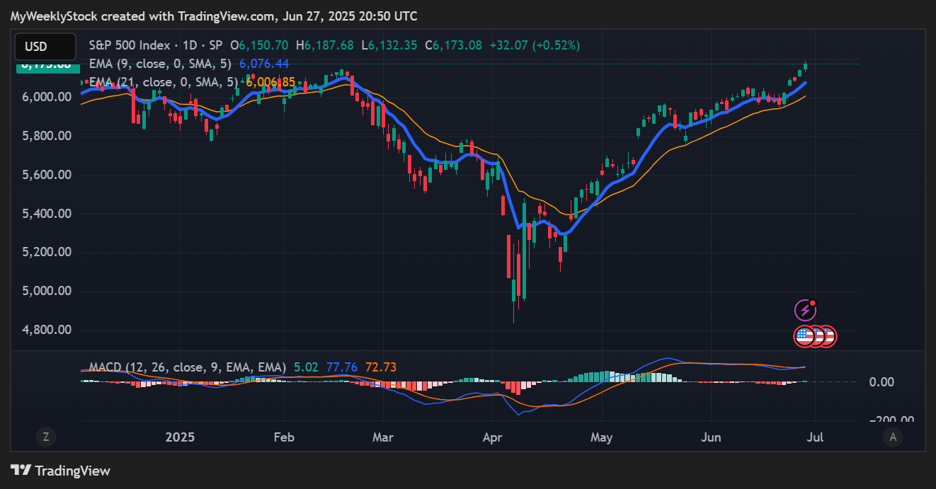This screenshot has height=489, width=936.
Task: Click the Jul label on time axis
Action: pos(814,437)
